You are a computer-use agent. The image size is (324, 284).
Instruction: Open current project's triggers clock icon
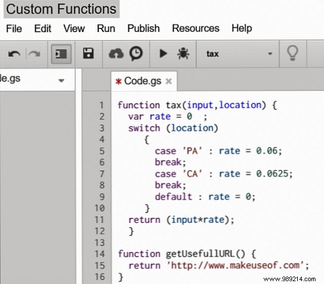click(x=136, y=54)
